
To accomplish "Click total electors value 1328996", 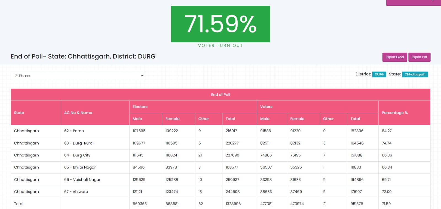I will click(233, 204).
